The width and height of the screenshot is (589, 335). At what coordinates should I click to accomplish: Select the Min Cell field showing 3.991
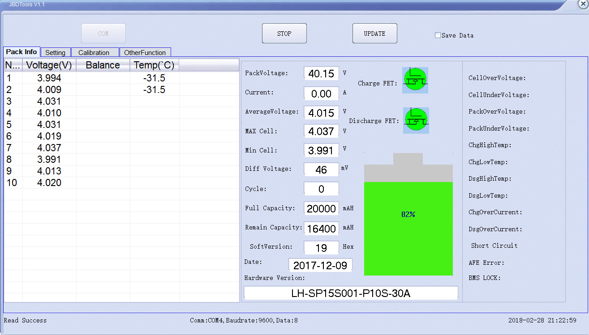pyautogui.click(x=322, y=150)
